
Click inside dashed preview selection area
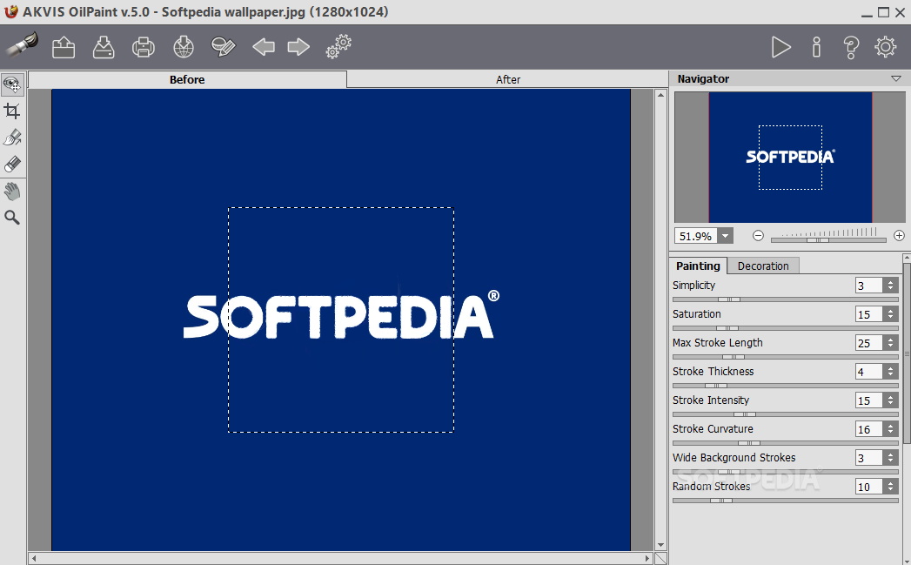(x=341, y=319)
